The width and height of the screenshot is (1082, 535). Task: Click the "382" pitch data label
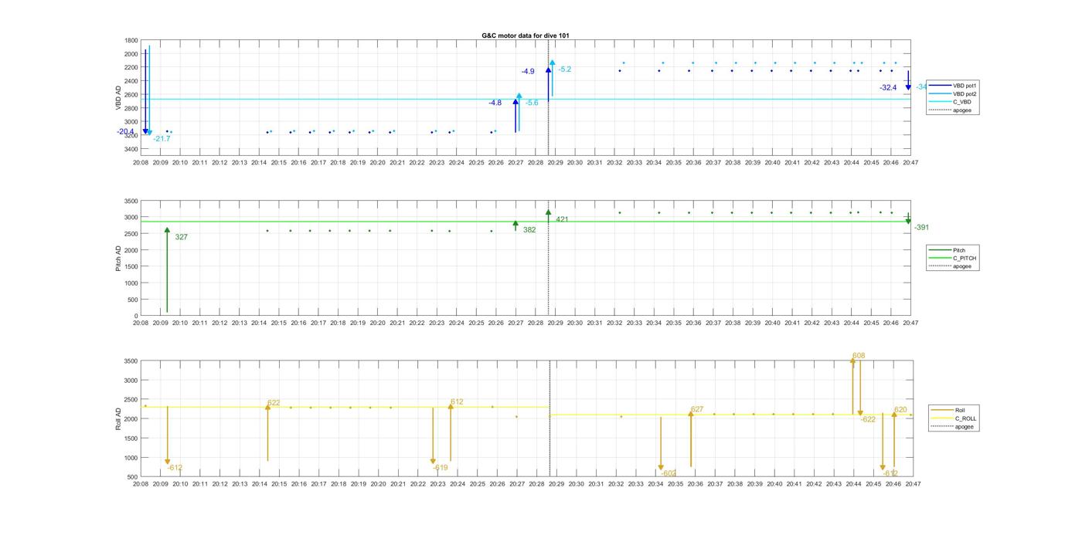click(x=529, y=230)
